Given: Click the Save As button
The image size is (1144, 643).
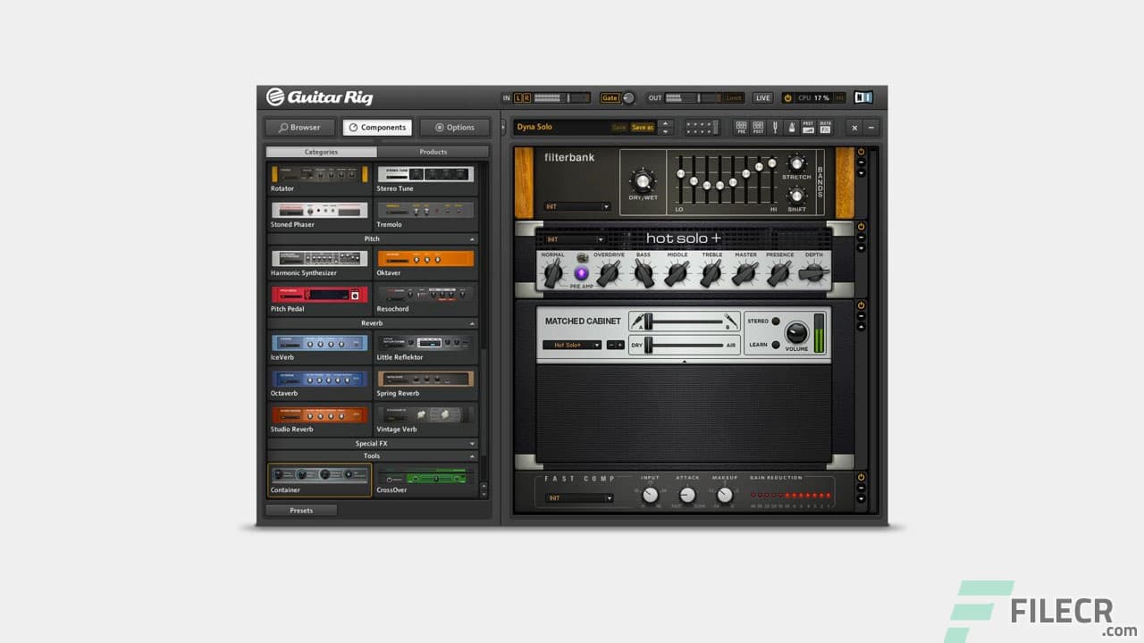Looking at the screenshot, I should point(643,127).
